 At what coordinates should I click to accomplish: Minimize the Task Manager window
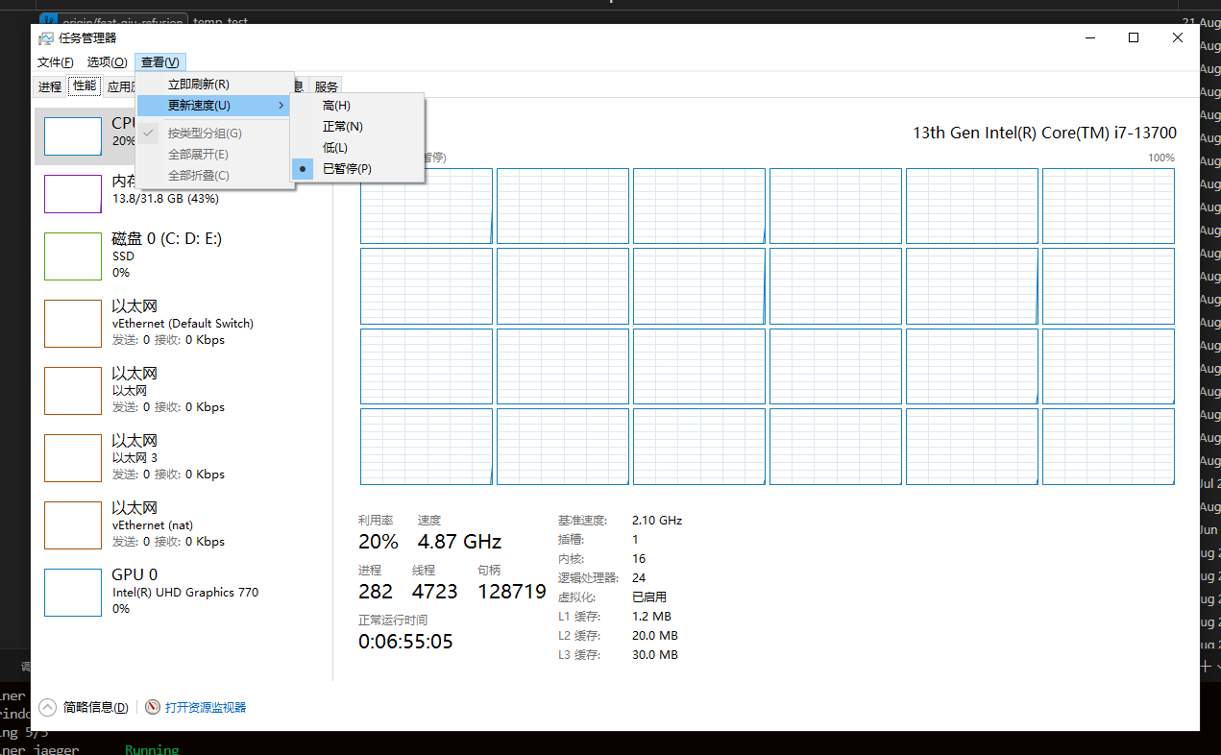[x=1089, y=38]
